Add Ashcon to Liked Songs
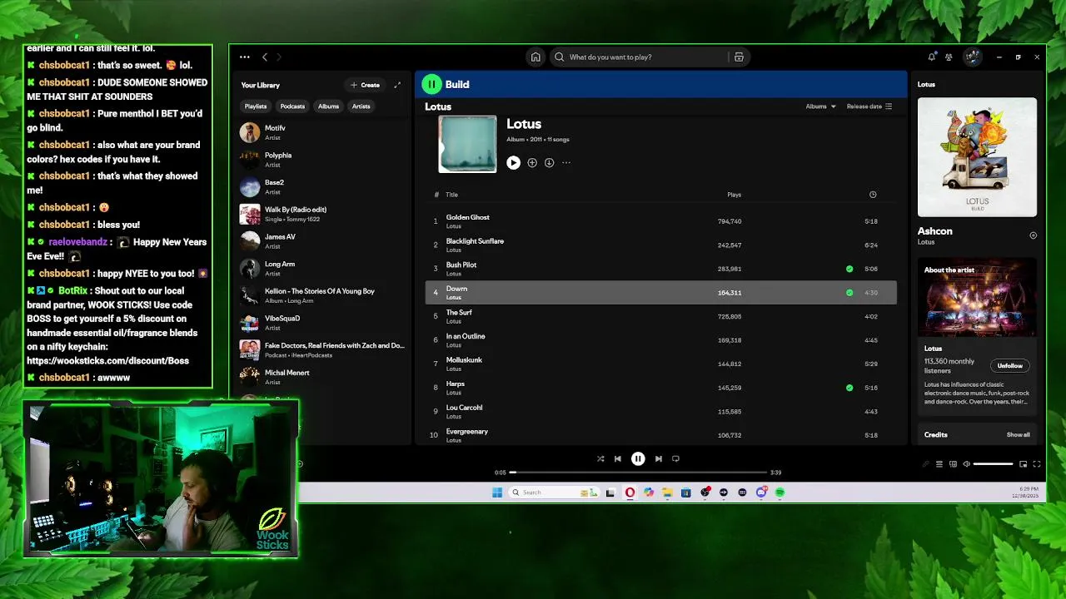Image resolution: width=1066 pixels, height=599 pixels. [1033, 235]
